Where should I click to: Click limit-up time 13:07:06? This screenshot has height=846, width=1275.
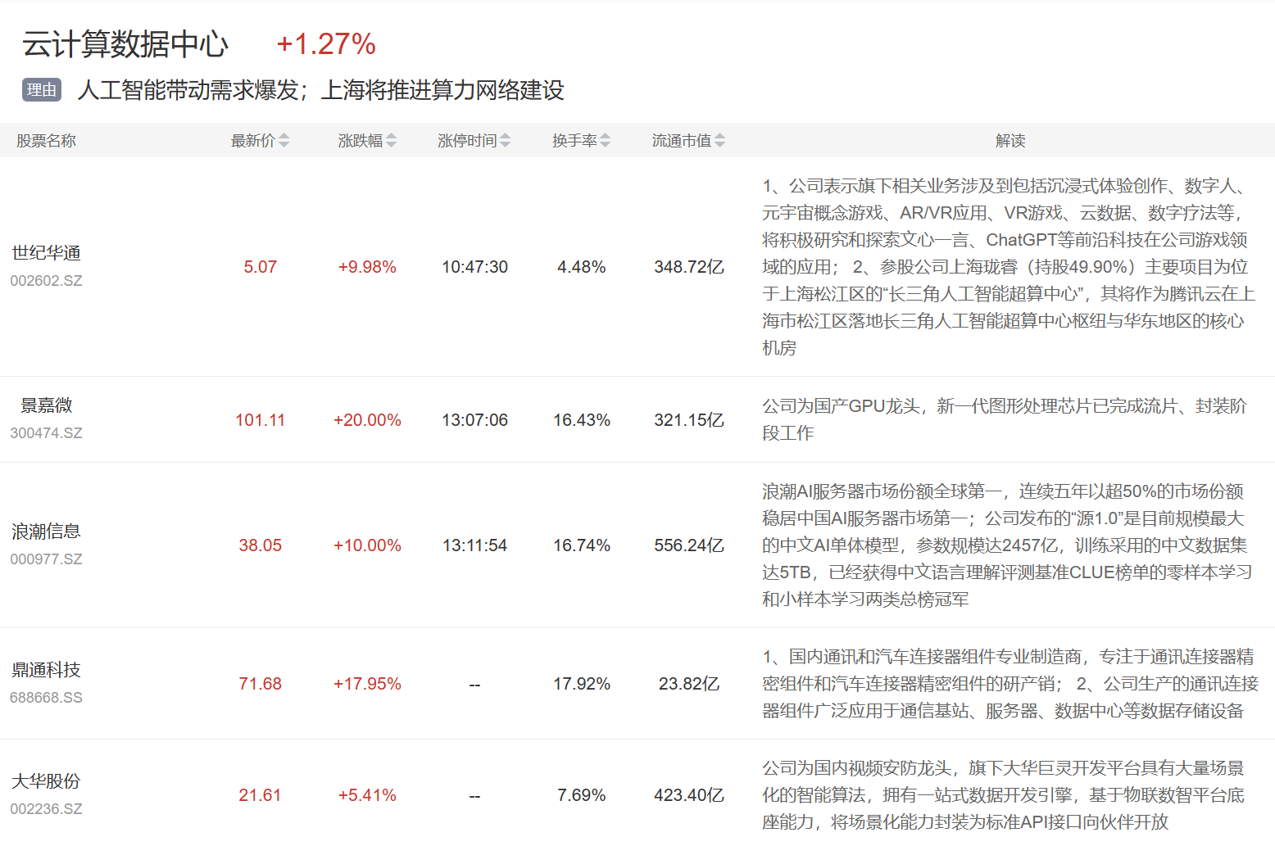coord(475,420)
